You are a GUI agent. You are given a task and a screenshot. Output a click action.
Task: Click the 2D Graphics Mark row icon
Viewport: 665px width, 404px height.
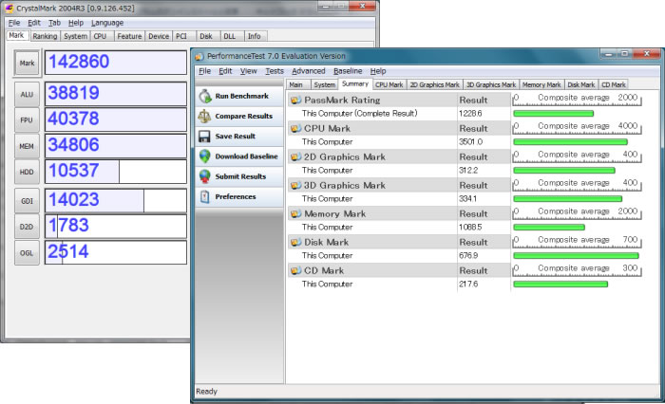tap(295, 157)
